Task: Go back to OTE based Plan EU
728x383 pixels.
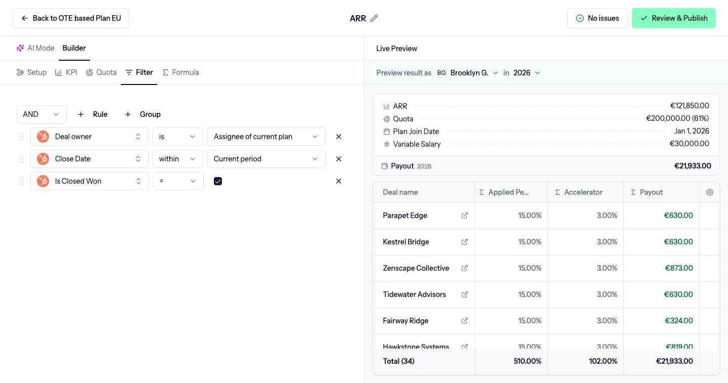Action: click(71, 18)
